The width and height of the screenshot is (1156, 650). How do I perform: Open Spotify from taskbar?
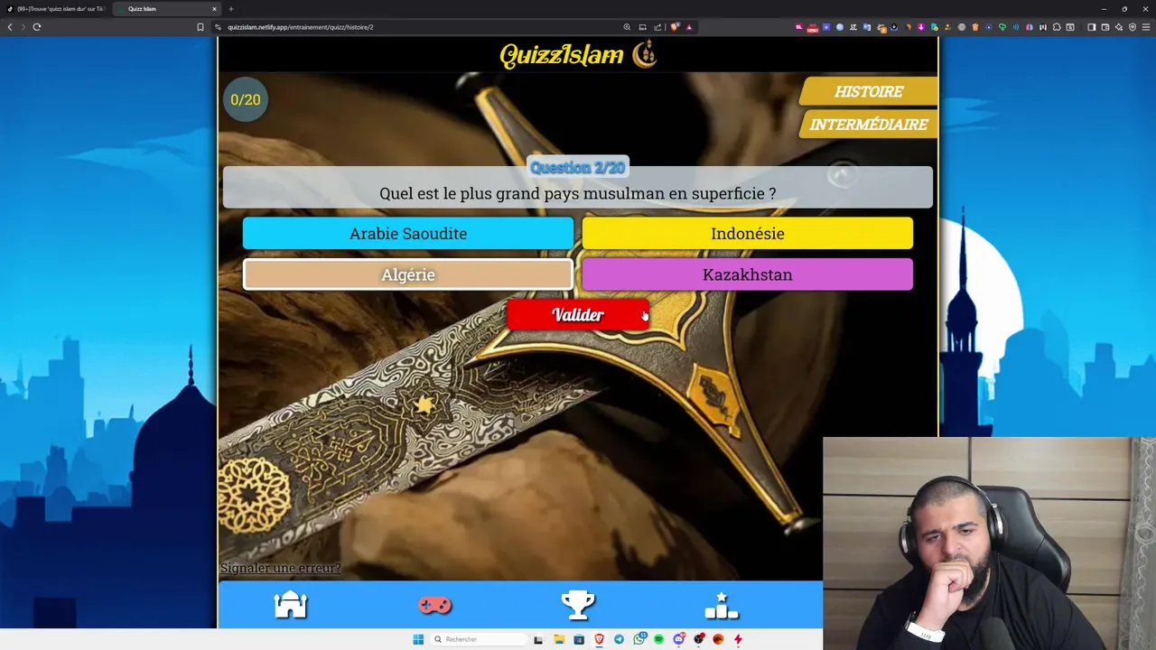tap(659, 639)
